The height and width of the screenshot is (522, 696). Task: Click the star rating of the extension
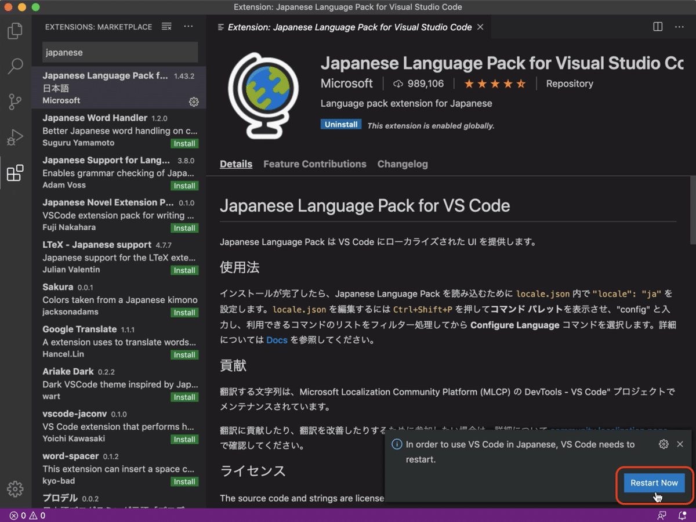click(495, 84)
